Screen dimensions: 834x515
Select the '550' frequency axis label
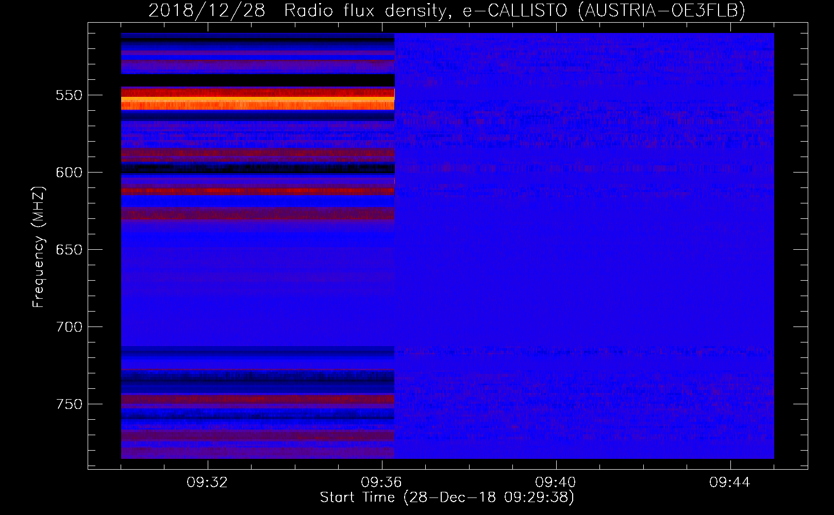[x=69, y=95]
